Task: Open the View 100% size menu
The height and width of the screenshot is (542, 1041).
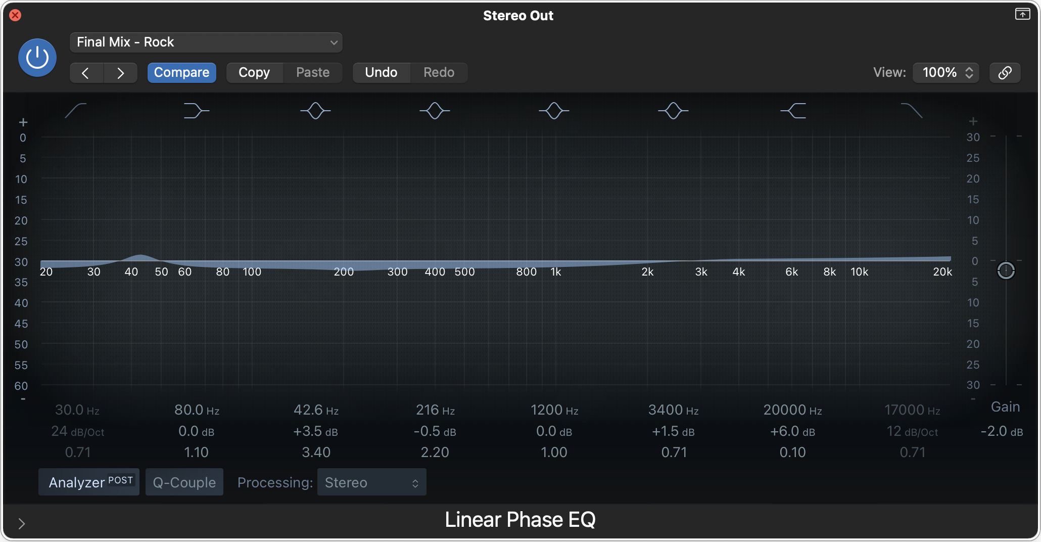Action: (x=946, y=73)
